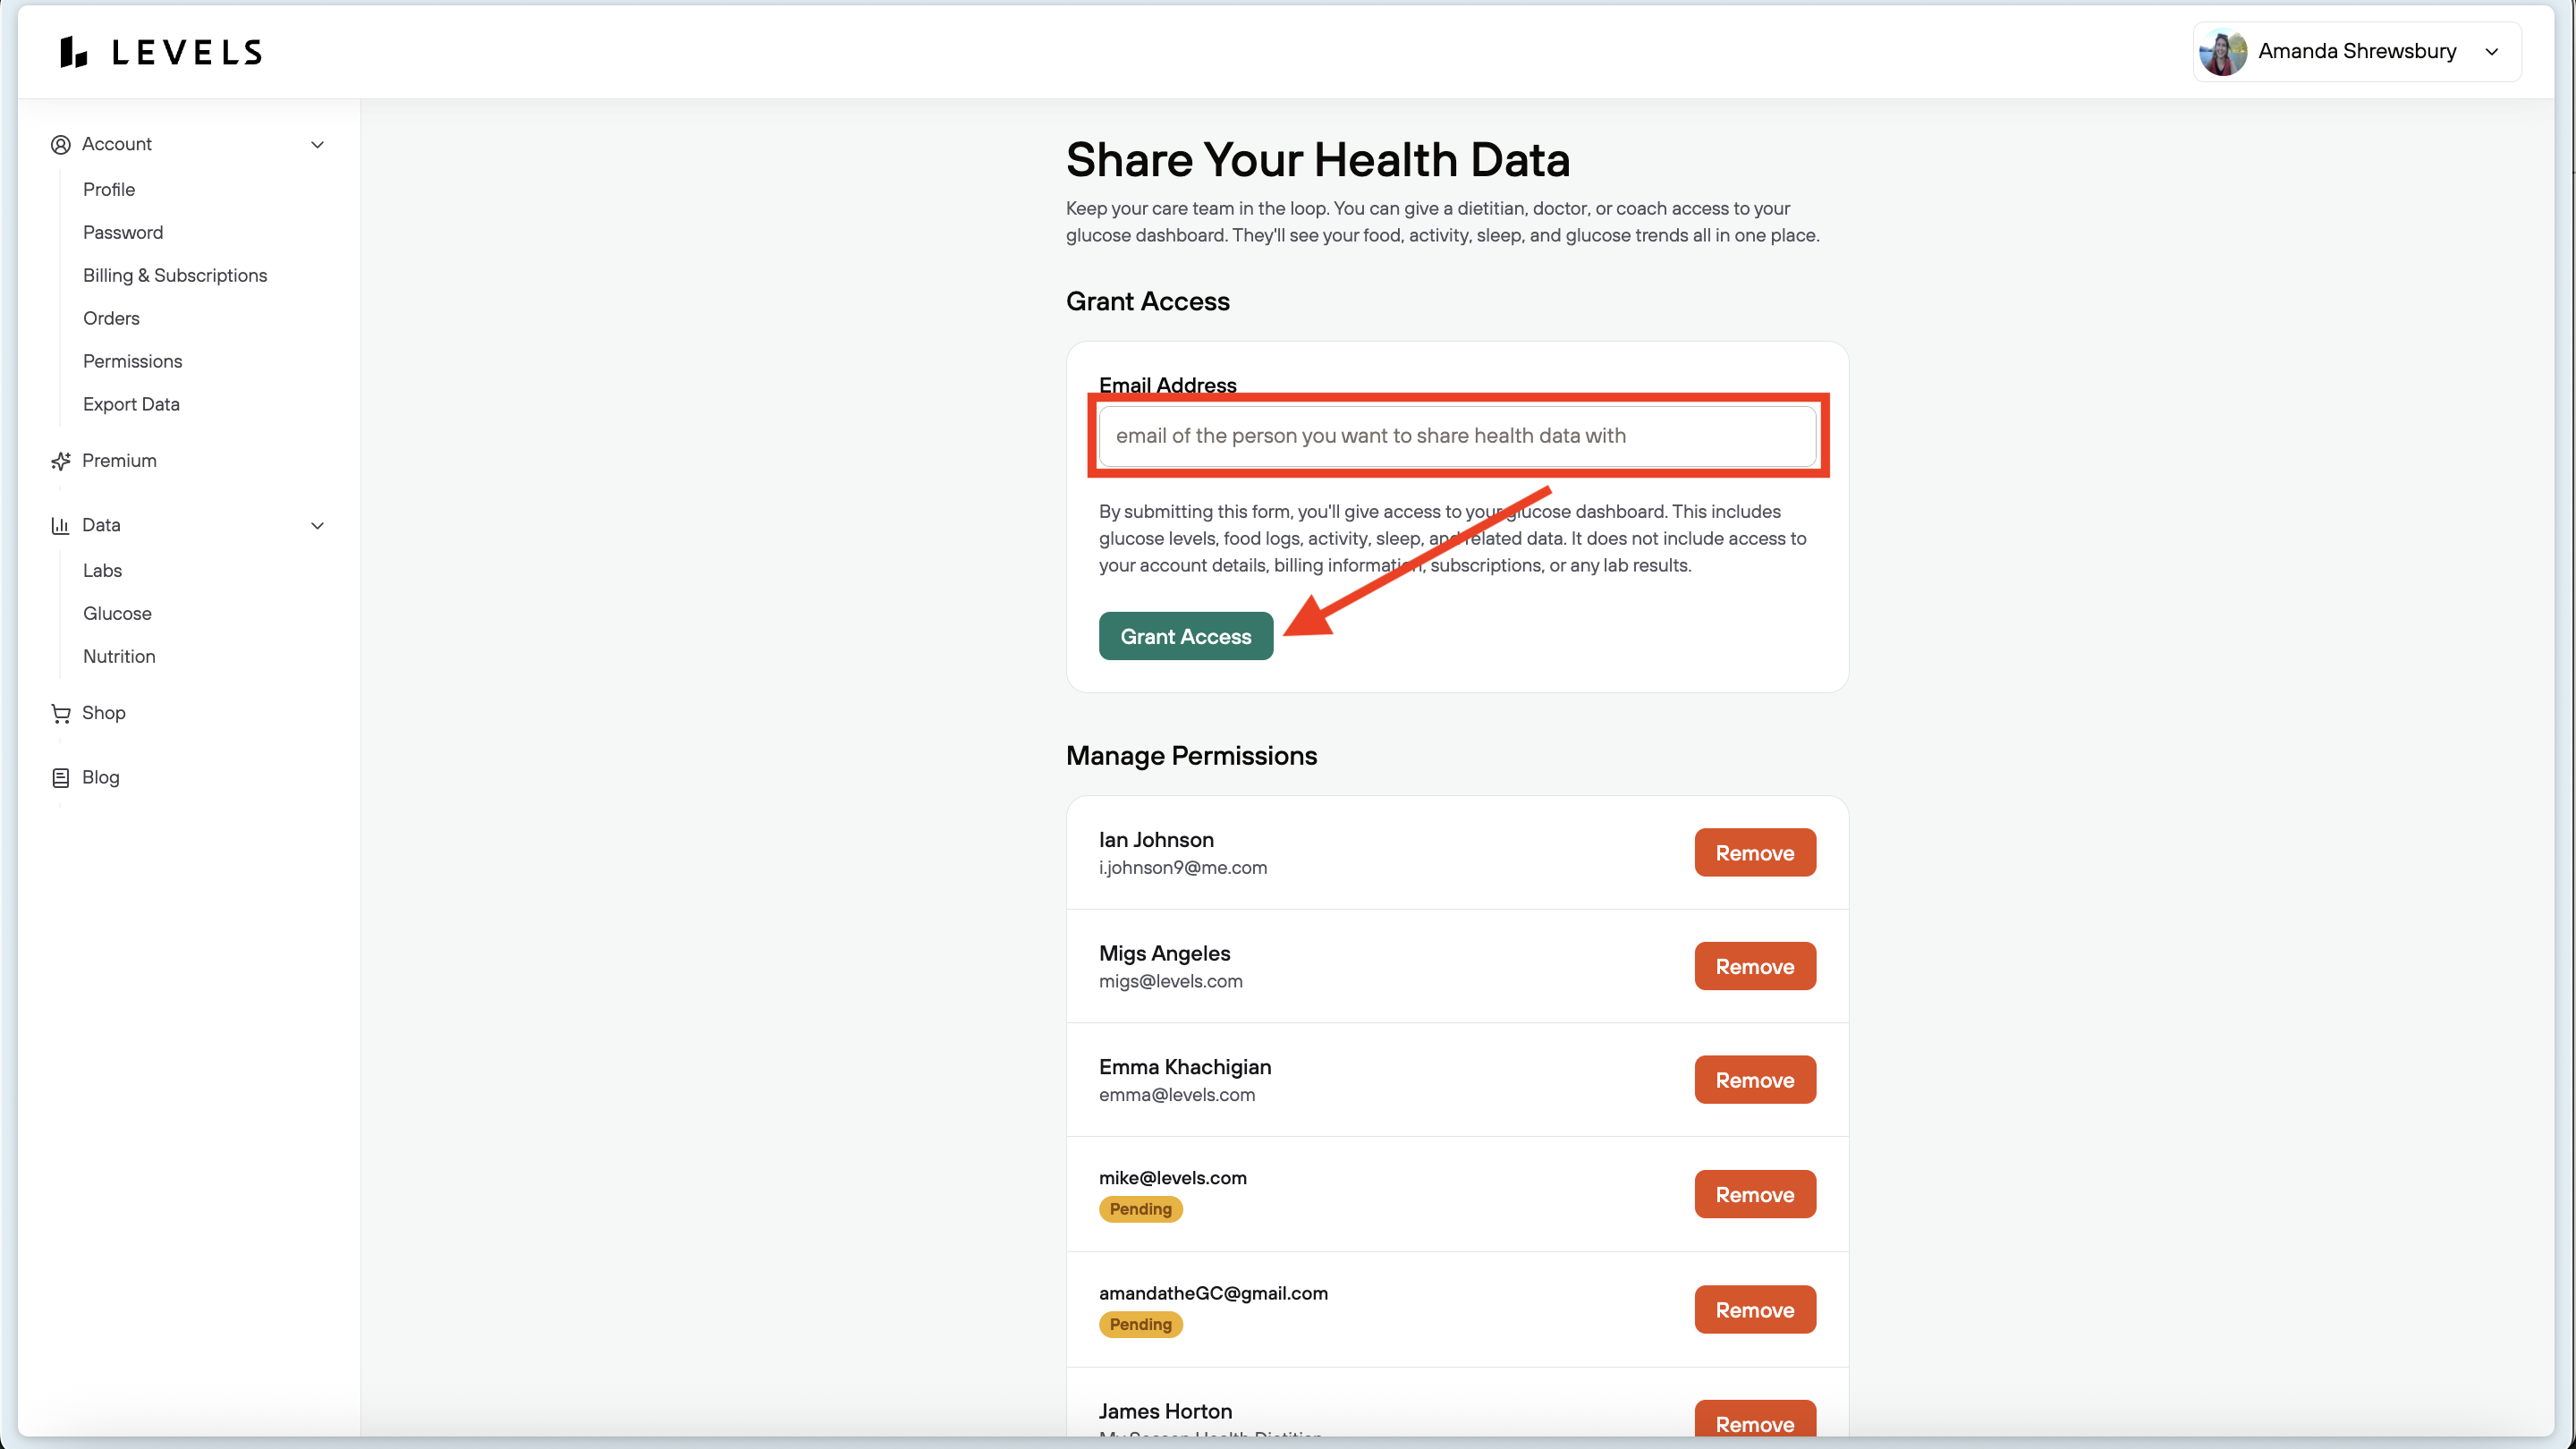Click the Blog document icon

[61, 778]
